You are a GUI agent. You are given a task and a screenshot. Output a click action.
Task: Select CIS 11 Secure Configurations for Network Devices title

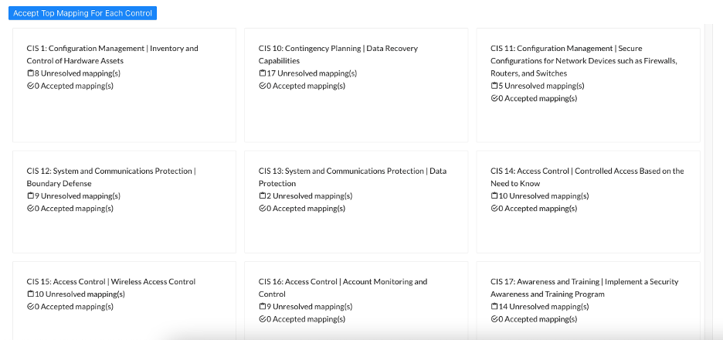click(x=584, y=61)
